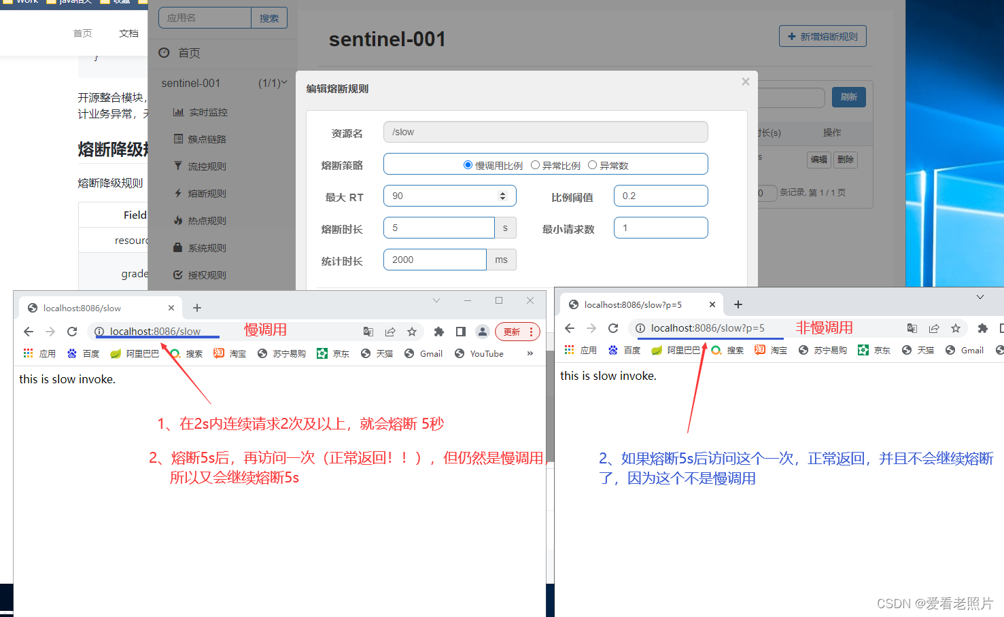Bookmark the slow?p=5 page with star icon
The width and height of the screenshot is (1004, 617).
(956, 328)
